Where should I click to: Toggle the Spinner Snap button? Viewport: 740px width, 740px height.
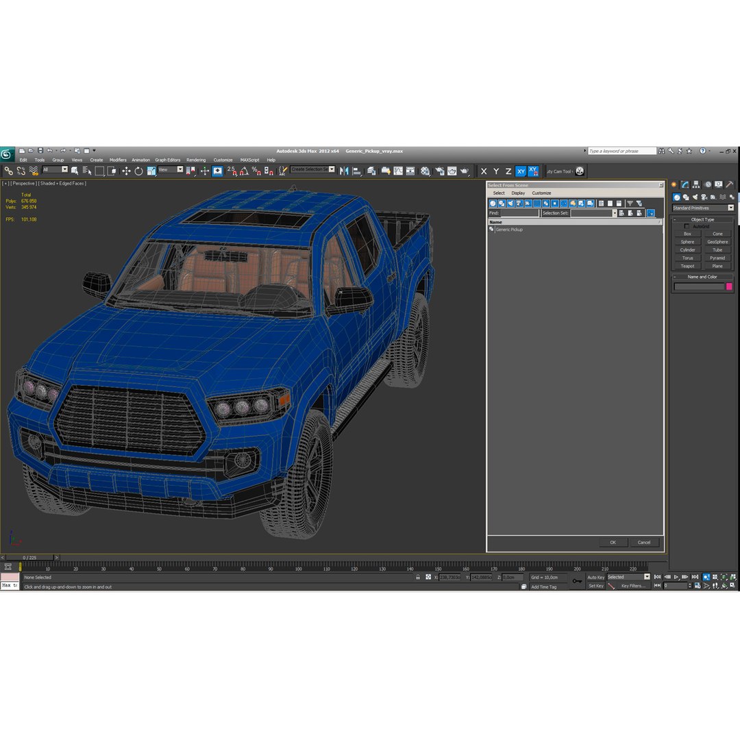coord(269,171)
